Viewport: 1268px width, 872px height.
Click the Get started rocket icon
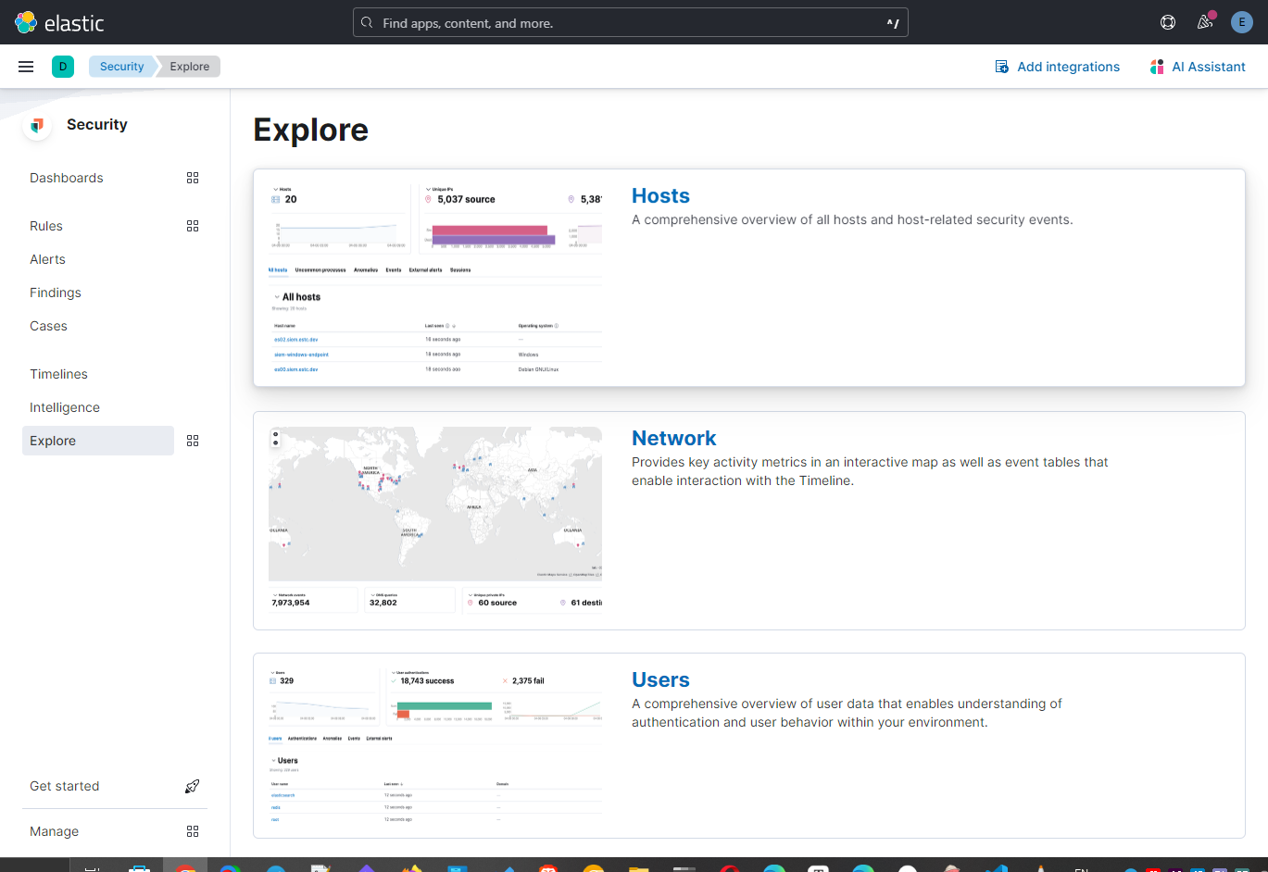192,786
